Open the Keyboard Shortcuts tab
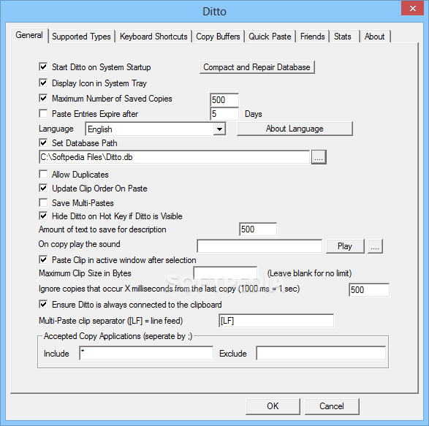Viewport: 429px width, 426px height. pos(153,37)
